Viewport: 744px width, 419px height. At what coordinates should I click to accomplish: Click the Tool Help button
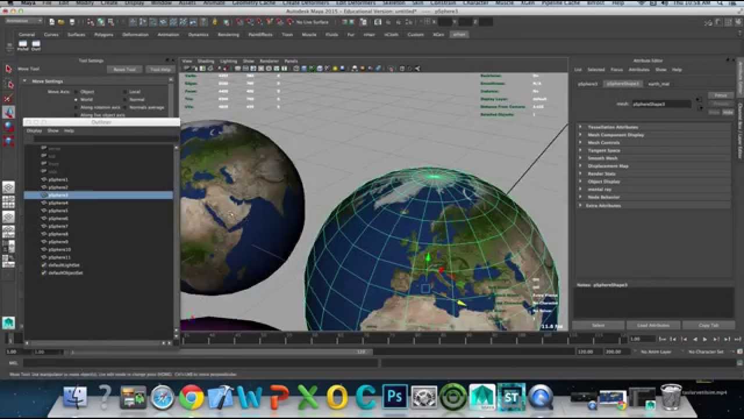pyautogui.click(x=160, y=69)
